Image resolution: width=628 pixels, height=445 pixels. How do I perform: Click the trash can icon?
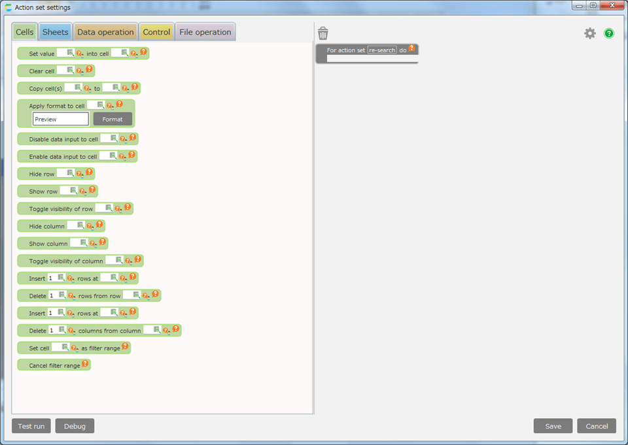tap(323, 33)
